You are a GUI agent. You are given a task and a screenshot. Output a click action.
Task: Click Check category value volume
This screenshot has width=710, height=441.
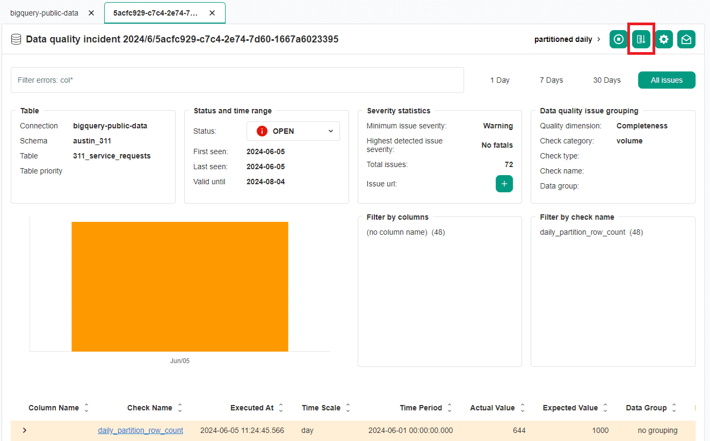(629, 141)
